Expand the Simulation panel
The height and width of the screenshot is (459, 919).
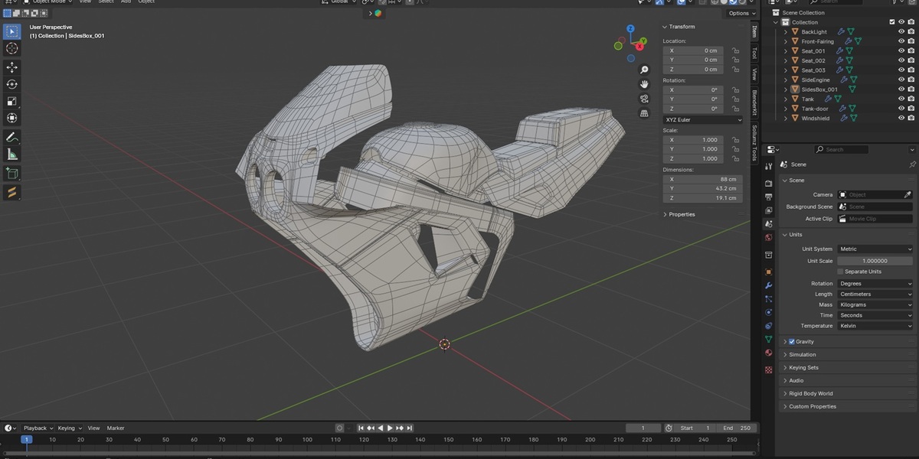[x=785, y=355]
